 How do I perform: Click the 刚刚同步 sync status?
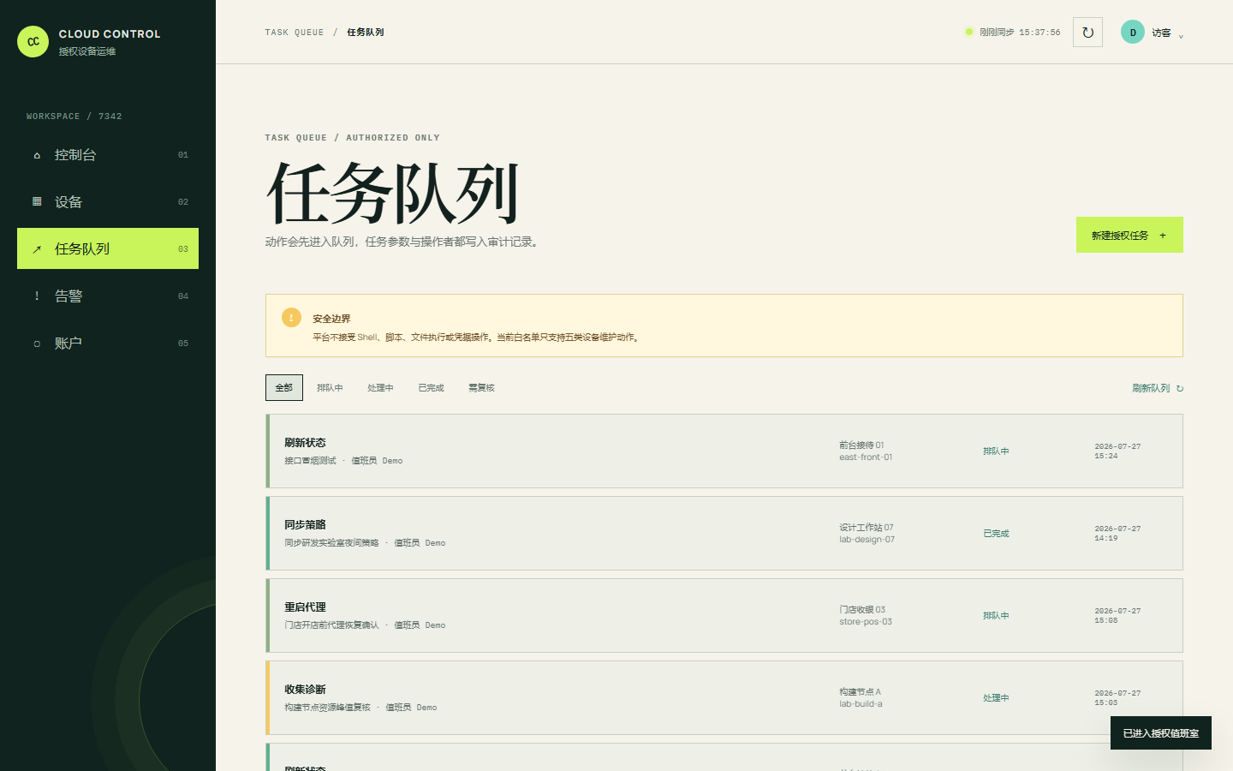[x=1013, y=33]
